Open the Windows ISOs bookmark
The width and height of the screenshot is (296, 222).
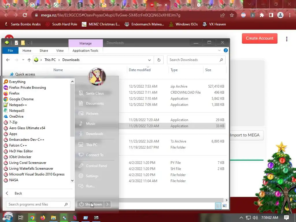[183, 24]
